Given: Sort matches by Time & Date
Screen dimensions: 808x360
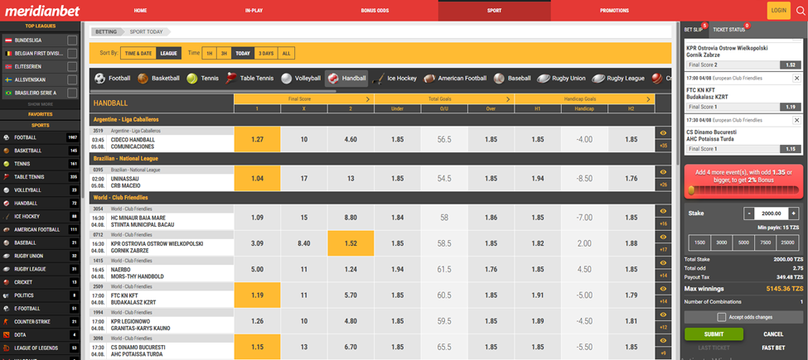Looking at the screenshot, I should click(x=138, y=53).
